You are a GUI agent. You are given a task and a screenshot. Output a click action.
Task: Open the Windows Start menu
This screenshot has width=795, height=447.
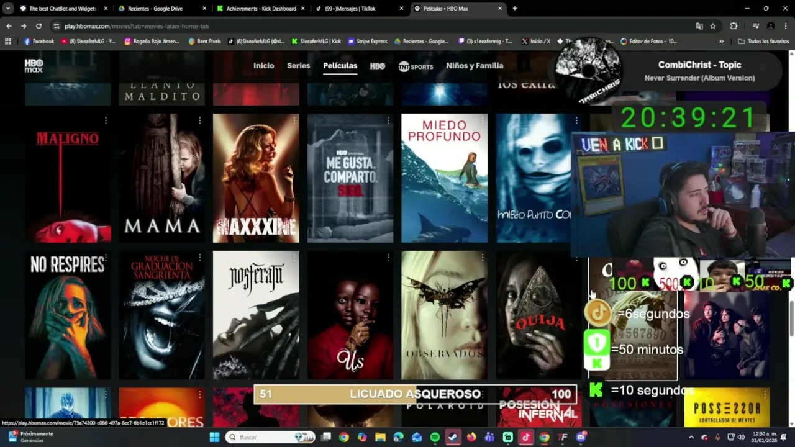[x=214, y=437]
